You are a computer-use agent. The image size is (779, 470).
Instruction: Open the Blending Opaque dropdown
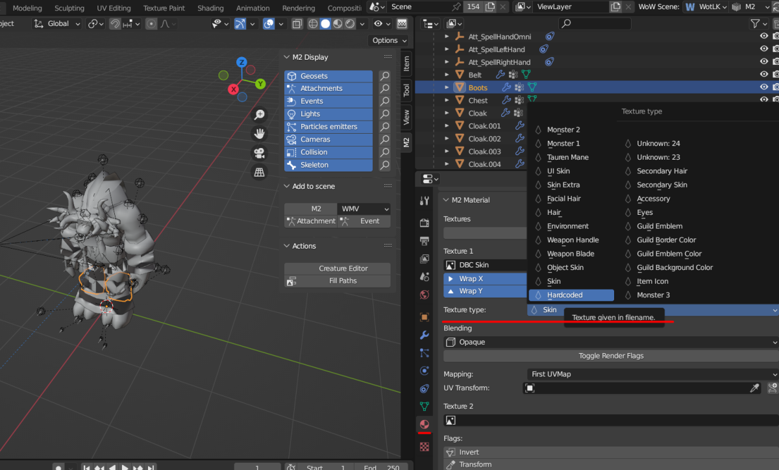tap(610, 342)
